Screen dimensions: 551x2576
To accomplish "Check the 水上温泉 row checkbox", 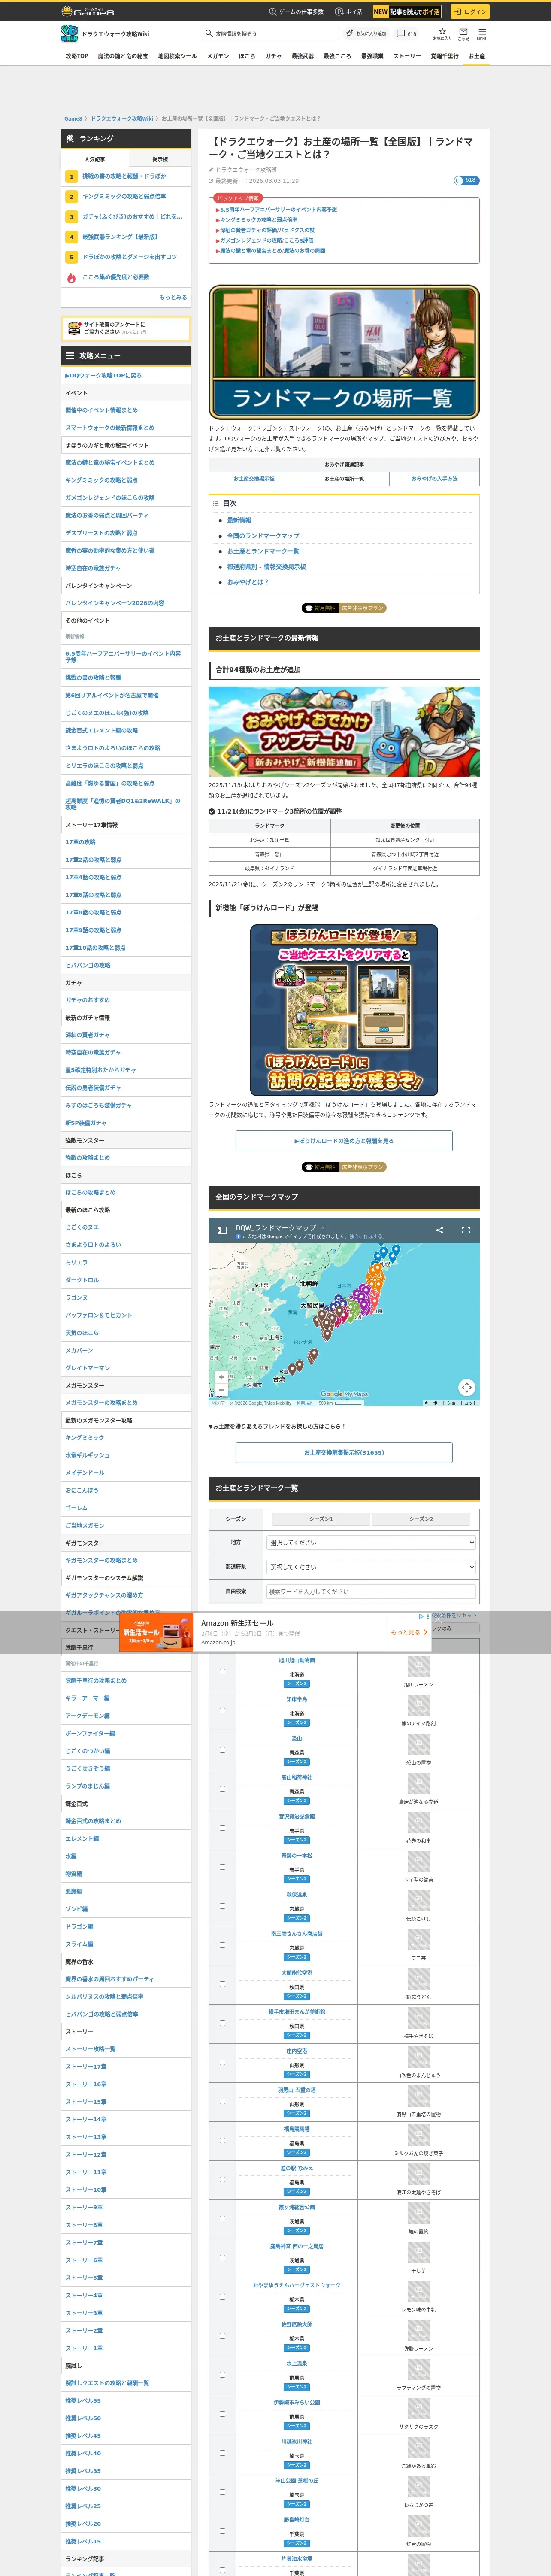I will click(x=222, y=2375).
